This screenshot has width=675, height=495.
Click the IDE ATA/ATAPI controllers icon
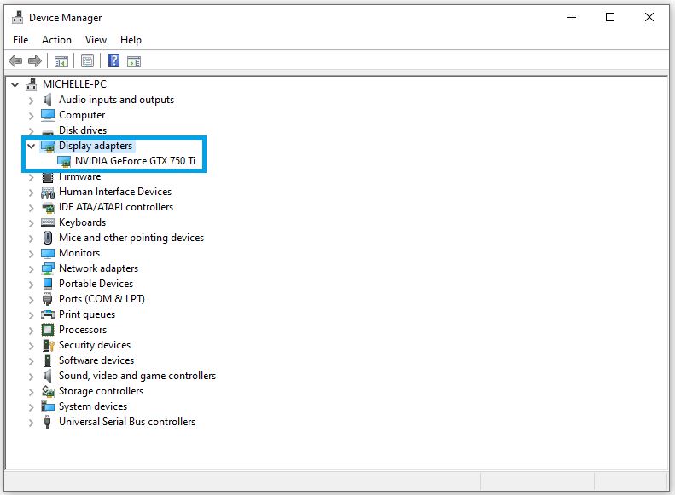click(x=48, y=207)
